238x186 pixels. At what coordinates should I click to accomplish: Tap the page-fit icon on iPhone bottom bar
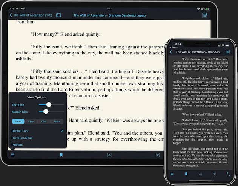[214, 174]
